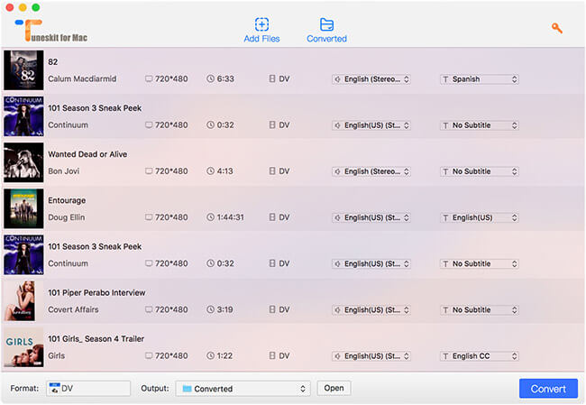Click the resolution icon in the 82 row
The height and width of the screenshot is (405, 586).
point(149,78)
